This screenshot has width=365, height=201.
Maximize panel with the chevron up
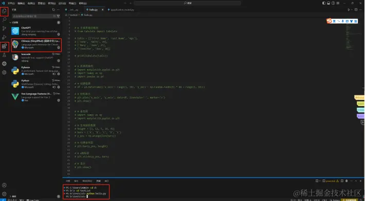click(356, 181)
